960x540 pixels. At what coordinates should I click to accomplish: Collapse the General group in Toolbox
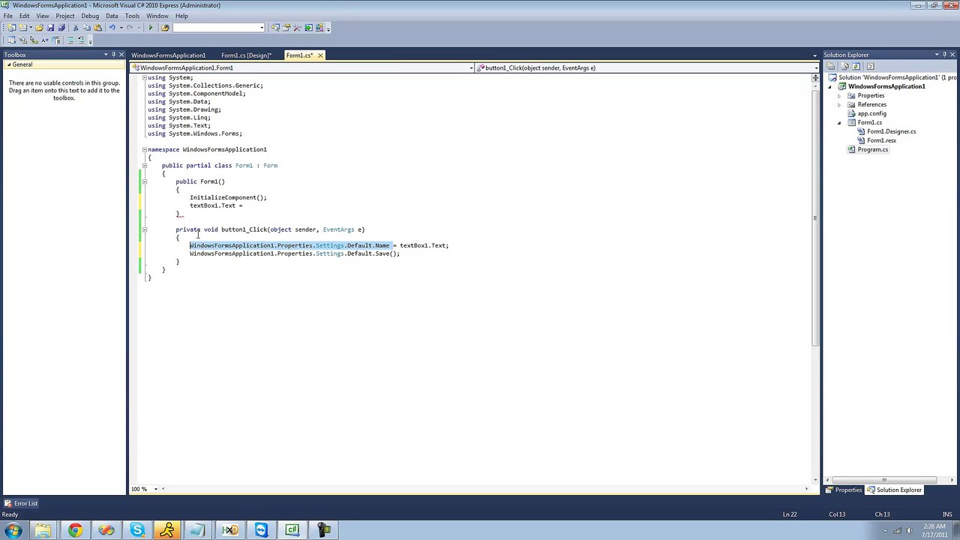pyautogui.click(x=8, y=64)
